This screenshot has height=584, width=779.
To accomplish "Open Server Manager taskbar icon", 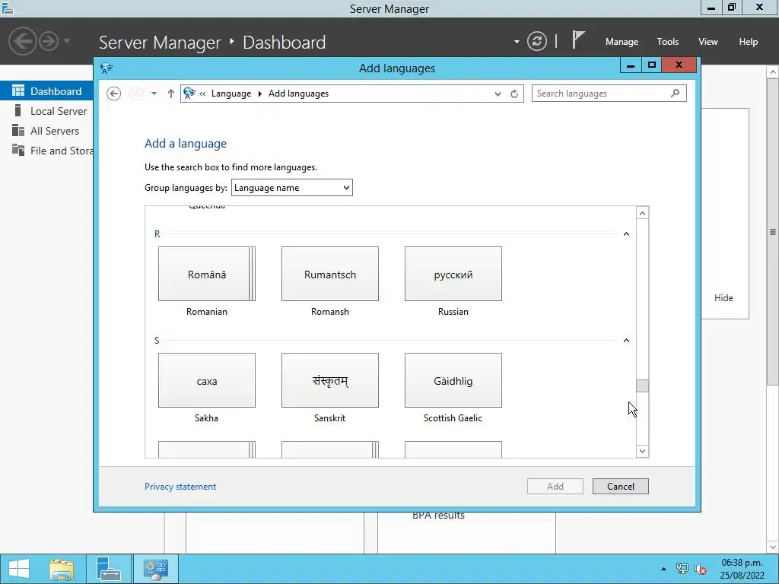I will click(x=109, y=569).
